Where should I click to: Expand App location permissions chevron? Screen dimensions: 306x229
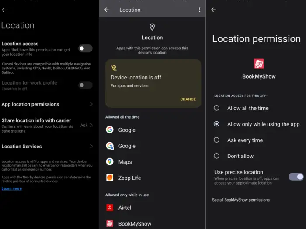point(91,104)
